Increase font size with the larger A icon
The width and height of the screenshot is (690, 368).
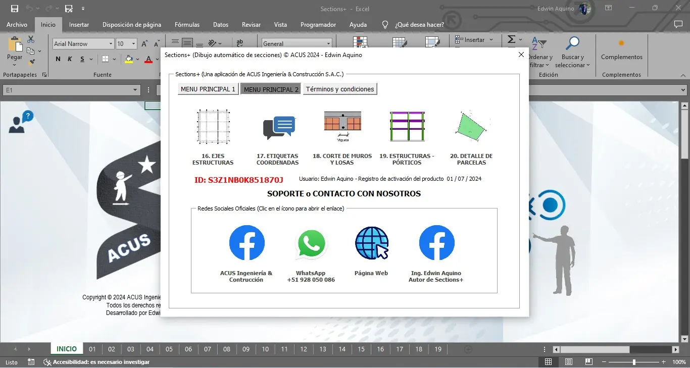[144, 44]
